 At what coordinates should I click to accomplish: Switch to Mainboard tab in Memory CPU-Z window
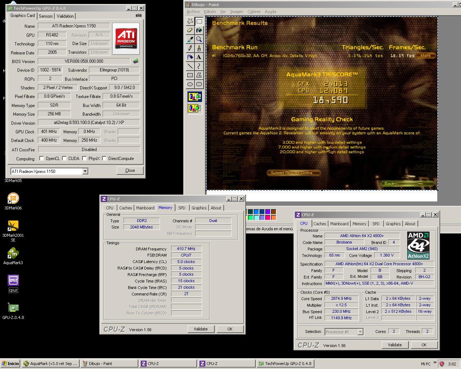click(145, 208)
